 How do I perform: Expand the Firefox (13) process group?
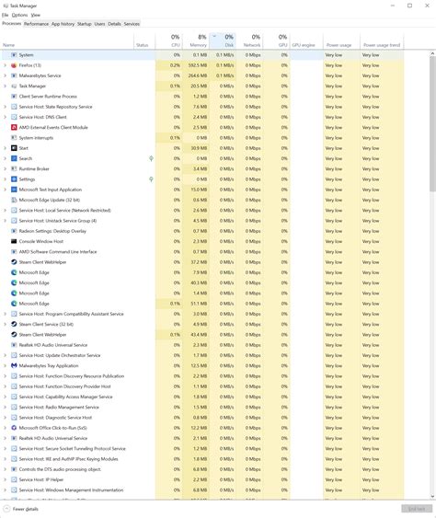5,65
